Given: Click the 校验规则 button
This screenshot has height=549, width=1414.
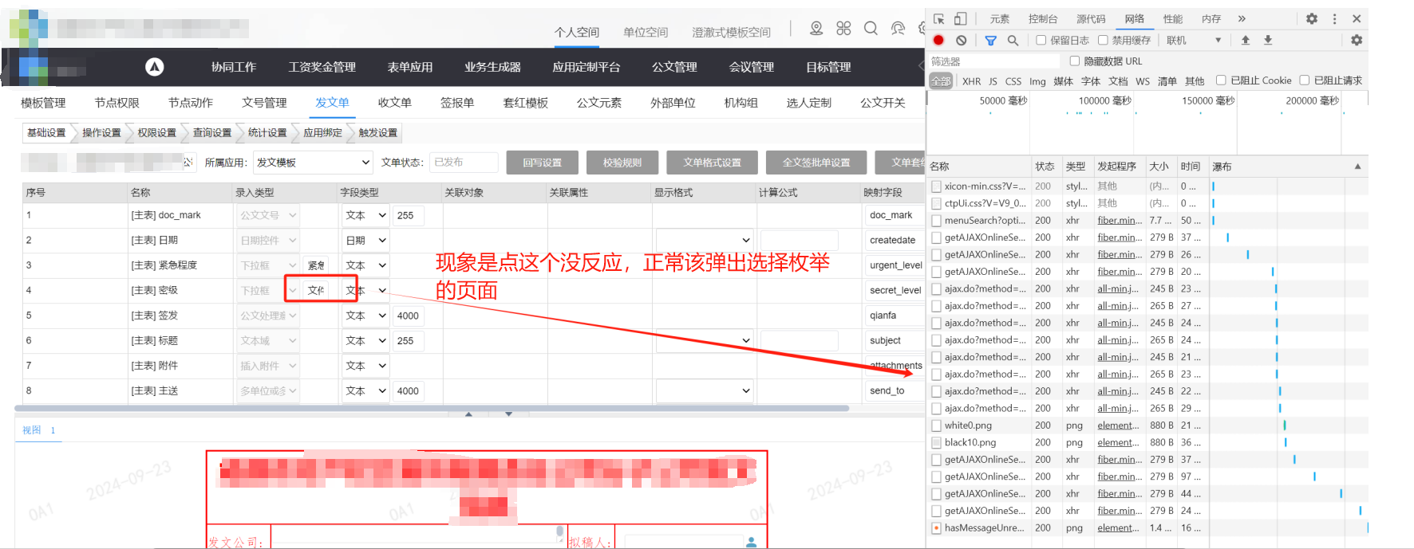Looking at the screenshot, I should coord(622,163).
